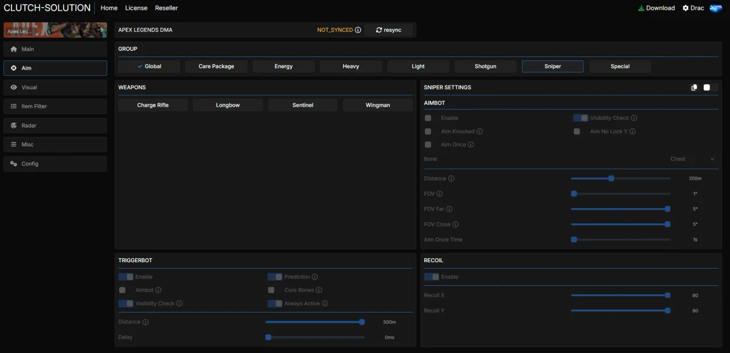Click info icon beside Aimbot Visibility Check
Screen dimensions: 730x353
634,118
